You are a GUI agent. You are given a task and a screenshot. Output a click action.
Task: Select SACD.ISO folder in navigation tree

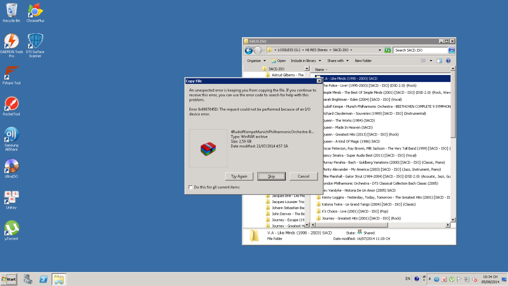[x=276, y=69]
